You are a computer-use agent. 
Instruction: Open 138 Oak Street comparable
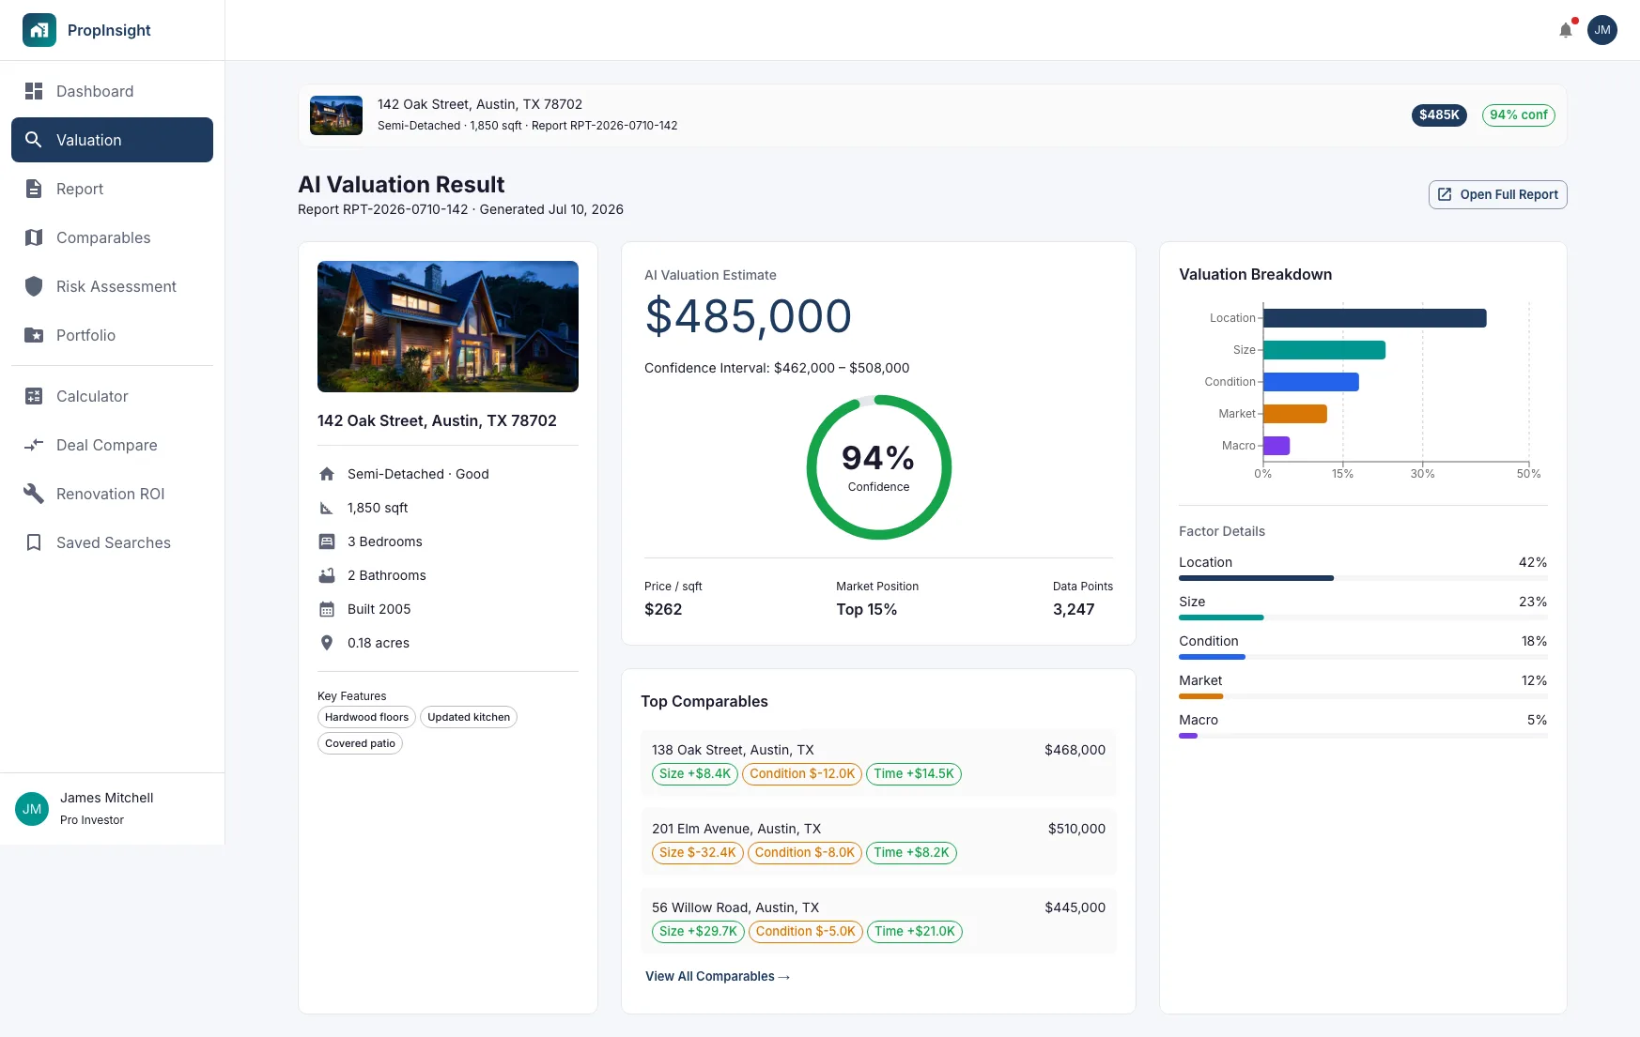coord(878,763)
